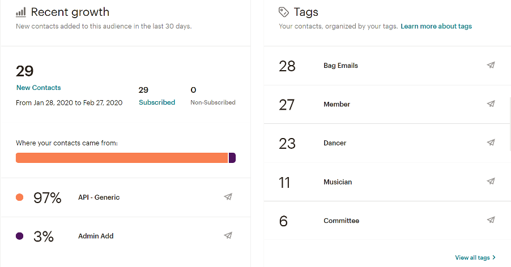
Task: Click the purple Admin Add color dot
Action: pos(20,236)
